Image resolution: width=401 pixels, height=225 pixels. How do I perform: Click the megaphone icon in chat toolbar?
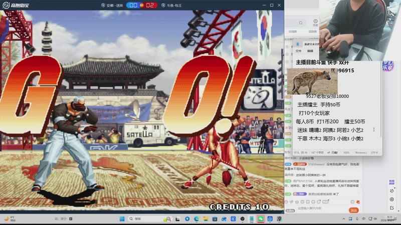[292, 202]
